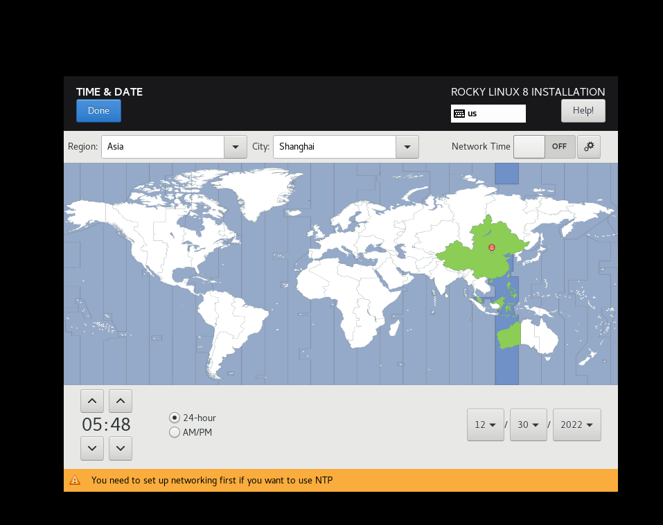Open the year dropdown showing 2022
This screenshot has height=525, width=663.
click(576, 425)
